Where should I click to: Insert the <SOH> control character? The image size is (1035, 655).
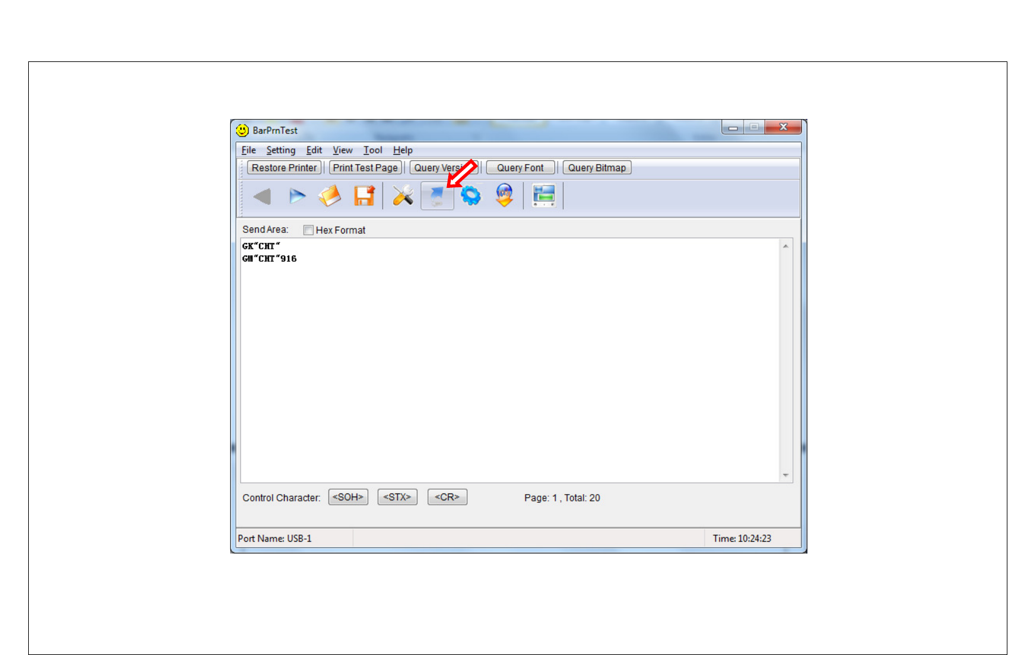click(348, 497)
